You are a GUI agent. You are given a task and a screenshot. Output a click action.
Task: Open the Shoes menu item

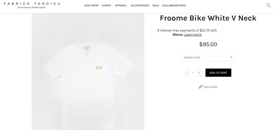point(106,6)
